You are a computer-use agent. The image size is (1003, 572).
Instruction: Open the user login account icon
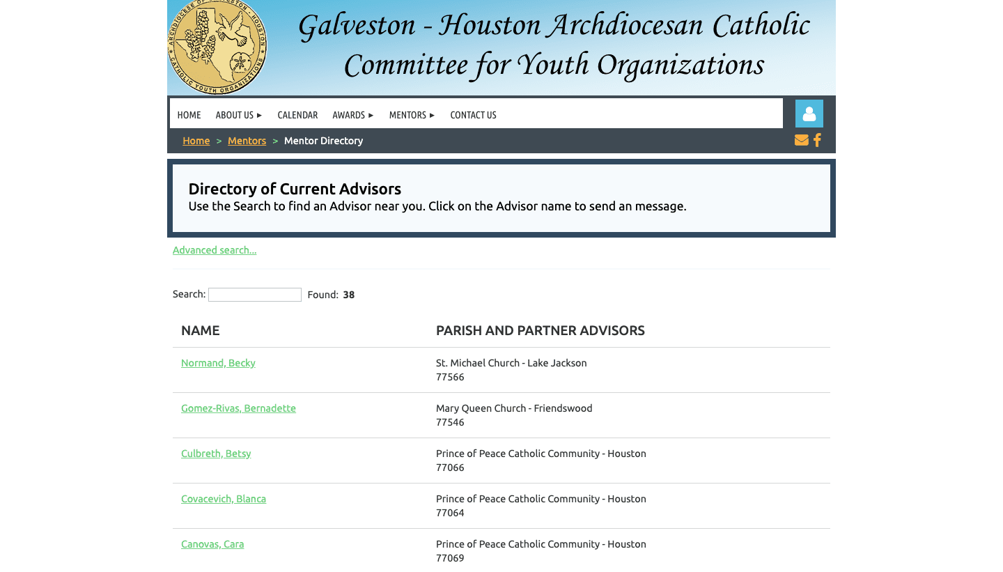pos(809,113)
